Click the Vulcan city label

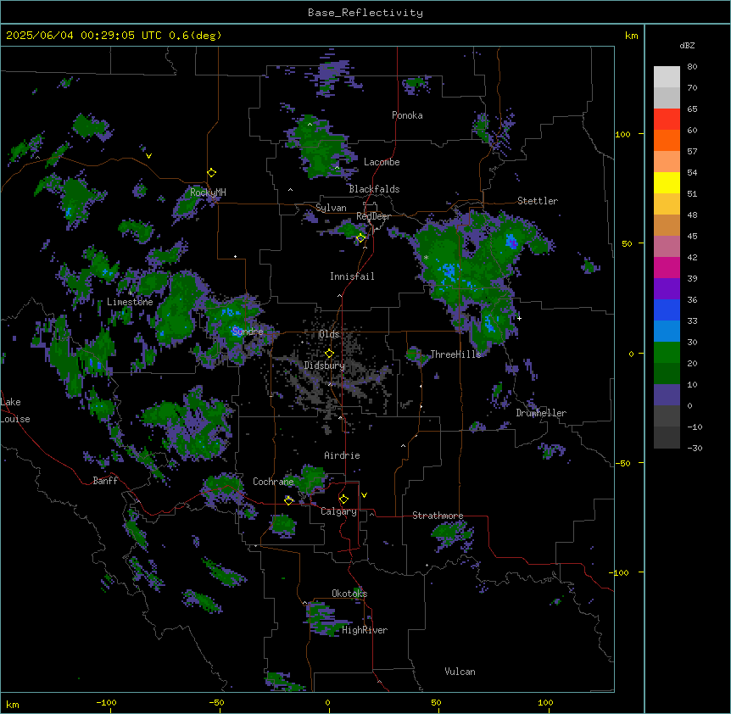coord(460,672)
